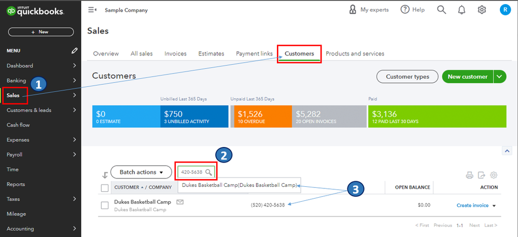Open the settings gear in header

(482, 10)
